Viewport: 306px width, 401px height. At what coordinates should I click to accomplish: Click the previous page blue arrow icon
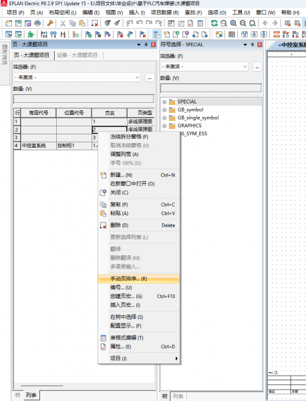tap(195, 34)
